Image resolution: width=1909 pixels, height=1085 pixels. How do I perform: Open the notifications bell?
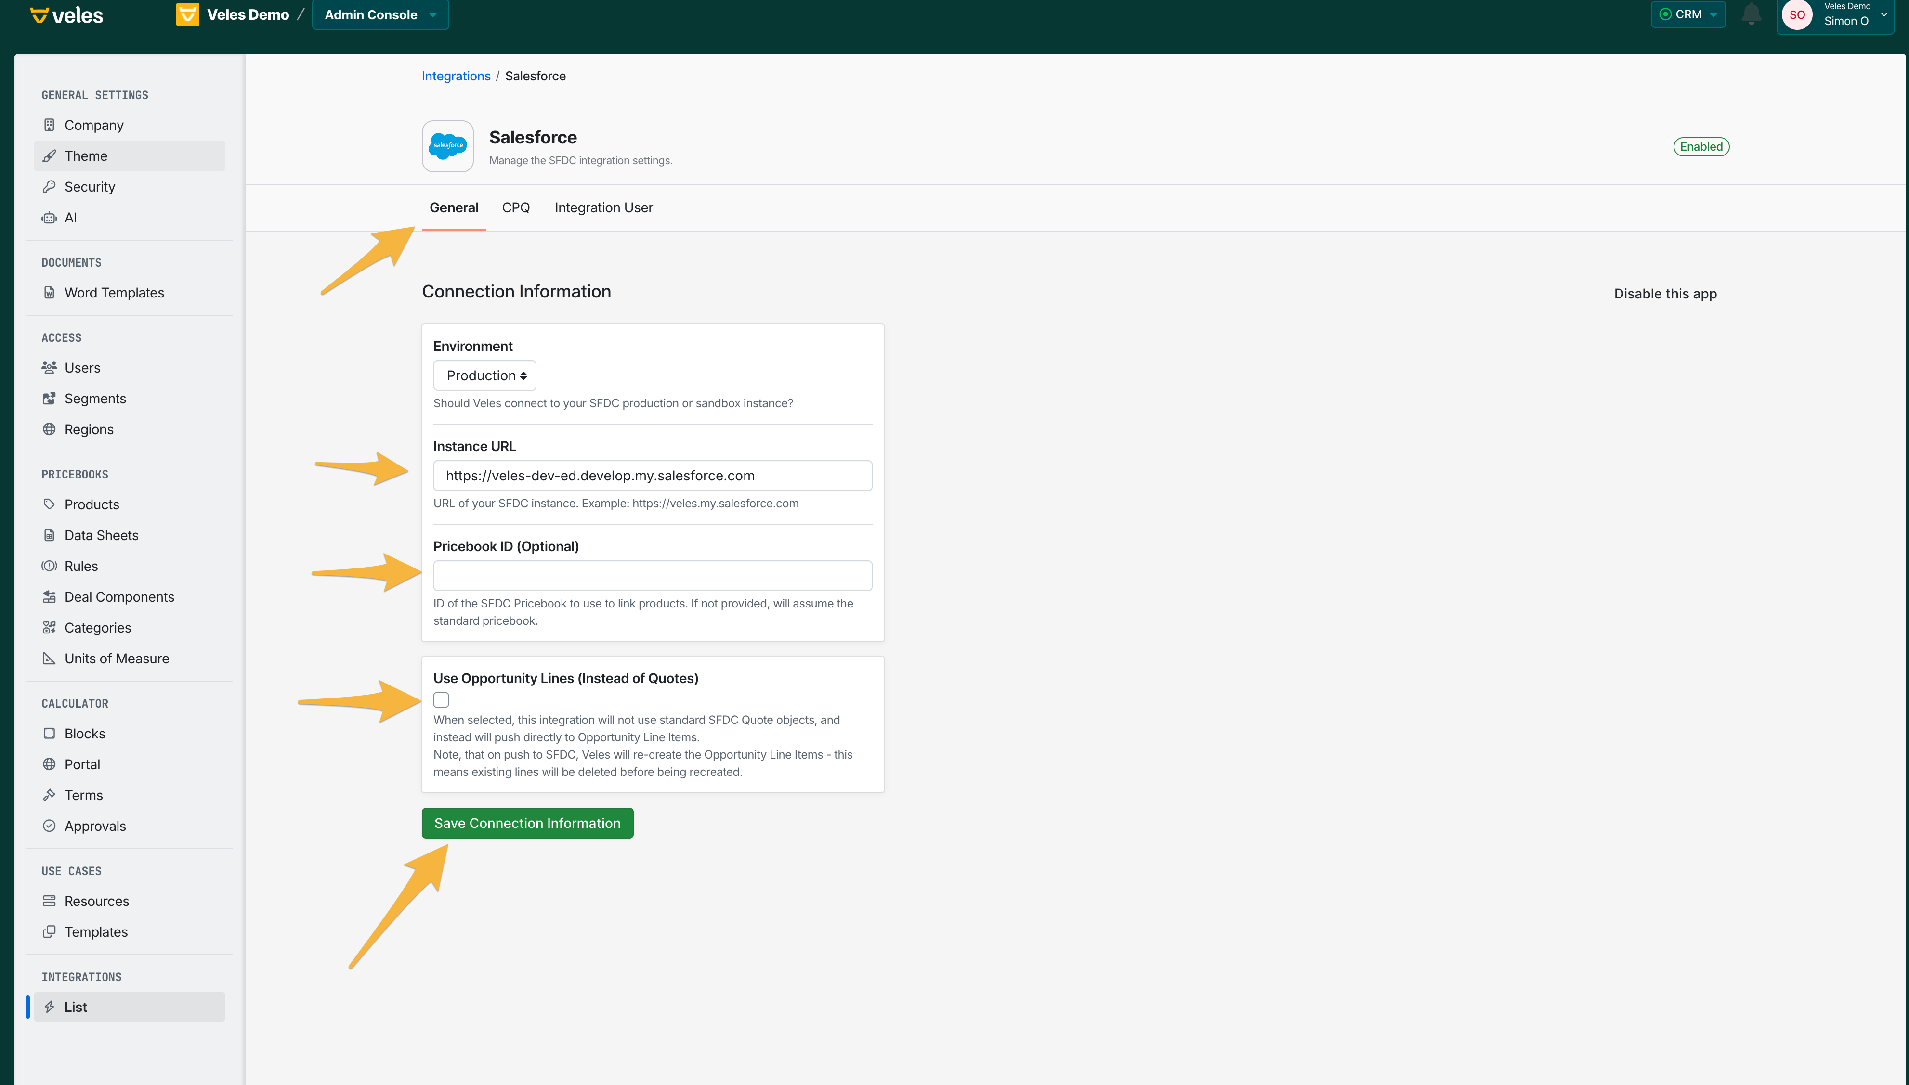point(1752,14)
